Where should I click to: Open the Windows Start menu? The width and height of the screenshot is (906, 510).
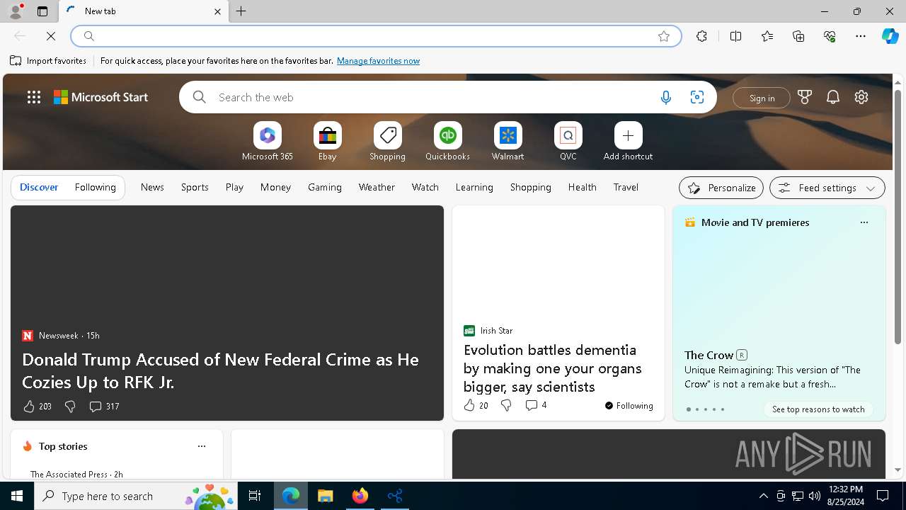point(17,496)
